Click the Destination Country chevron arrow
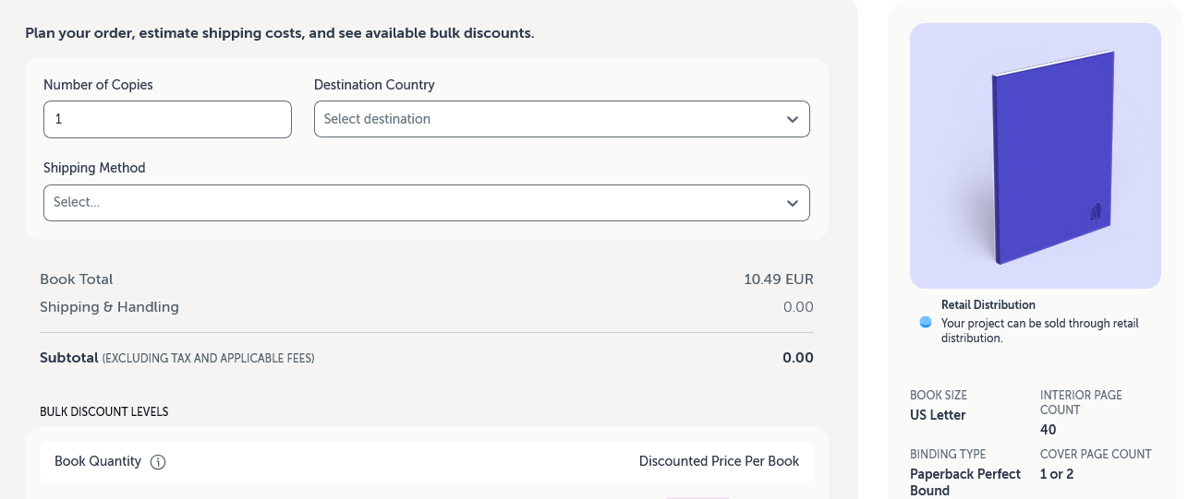 [x=792, y=120]
